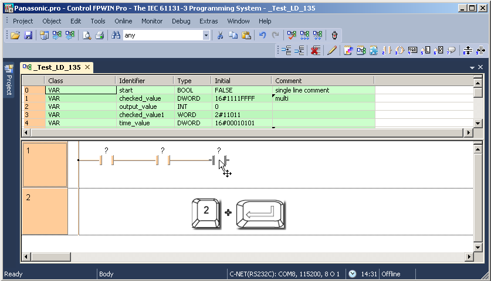Click the Cut scissors icon

click(x=220, y=35)
